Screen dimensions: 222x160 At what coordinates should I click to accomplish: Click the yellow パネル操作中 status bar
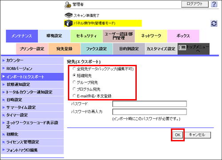103,23
